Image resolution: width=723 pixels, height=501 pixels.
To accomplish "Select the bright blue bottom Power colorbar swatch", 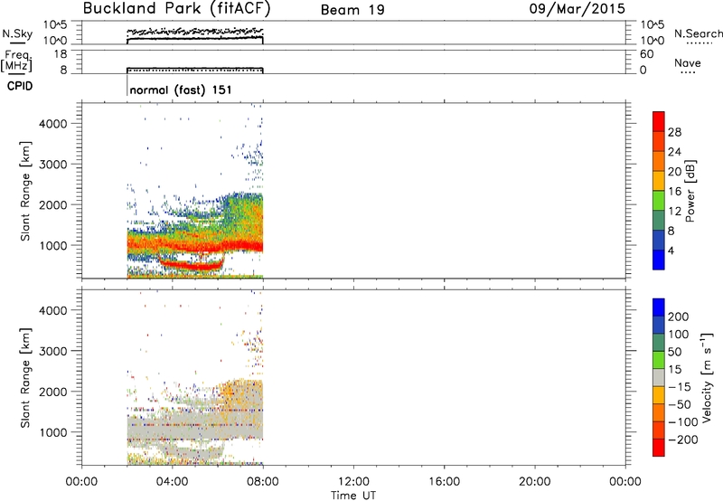I will pyautogui.click(x=659, y=260).
